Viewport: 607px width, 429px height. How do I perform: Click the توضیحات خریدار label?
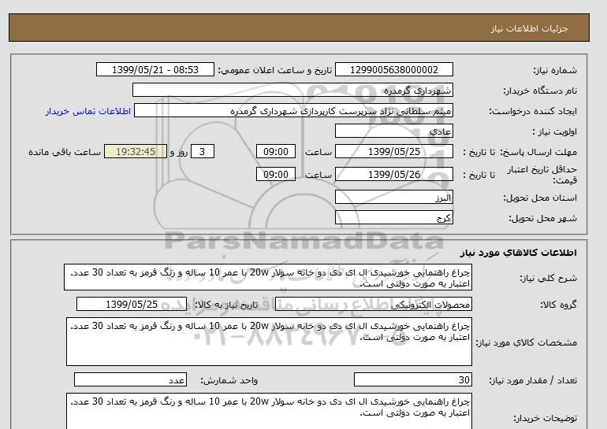545,418
